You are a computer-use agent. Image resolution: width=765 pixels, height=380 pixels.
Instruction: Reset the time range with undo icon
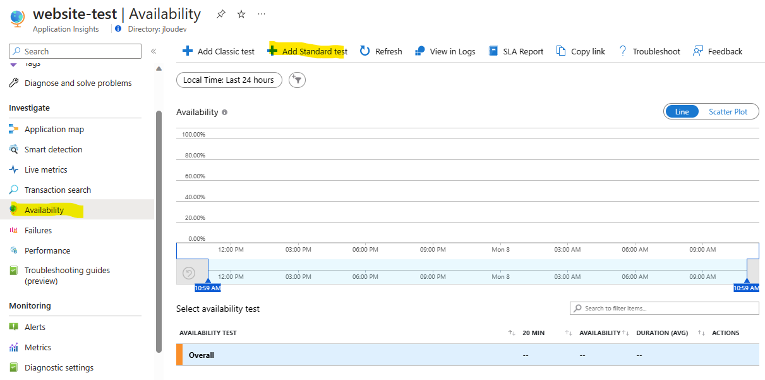click(189, 273)
